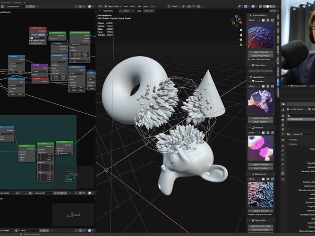Collapse the Structural subpanel
The width and height of the screenshot is (315, 236).
pyautogui.click(x=250, y=127)
